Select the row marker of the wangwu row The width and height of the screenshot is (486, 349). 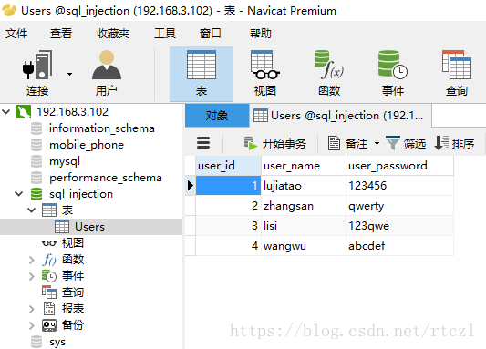(x=191, y=245)
